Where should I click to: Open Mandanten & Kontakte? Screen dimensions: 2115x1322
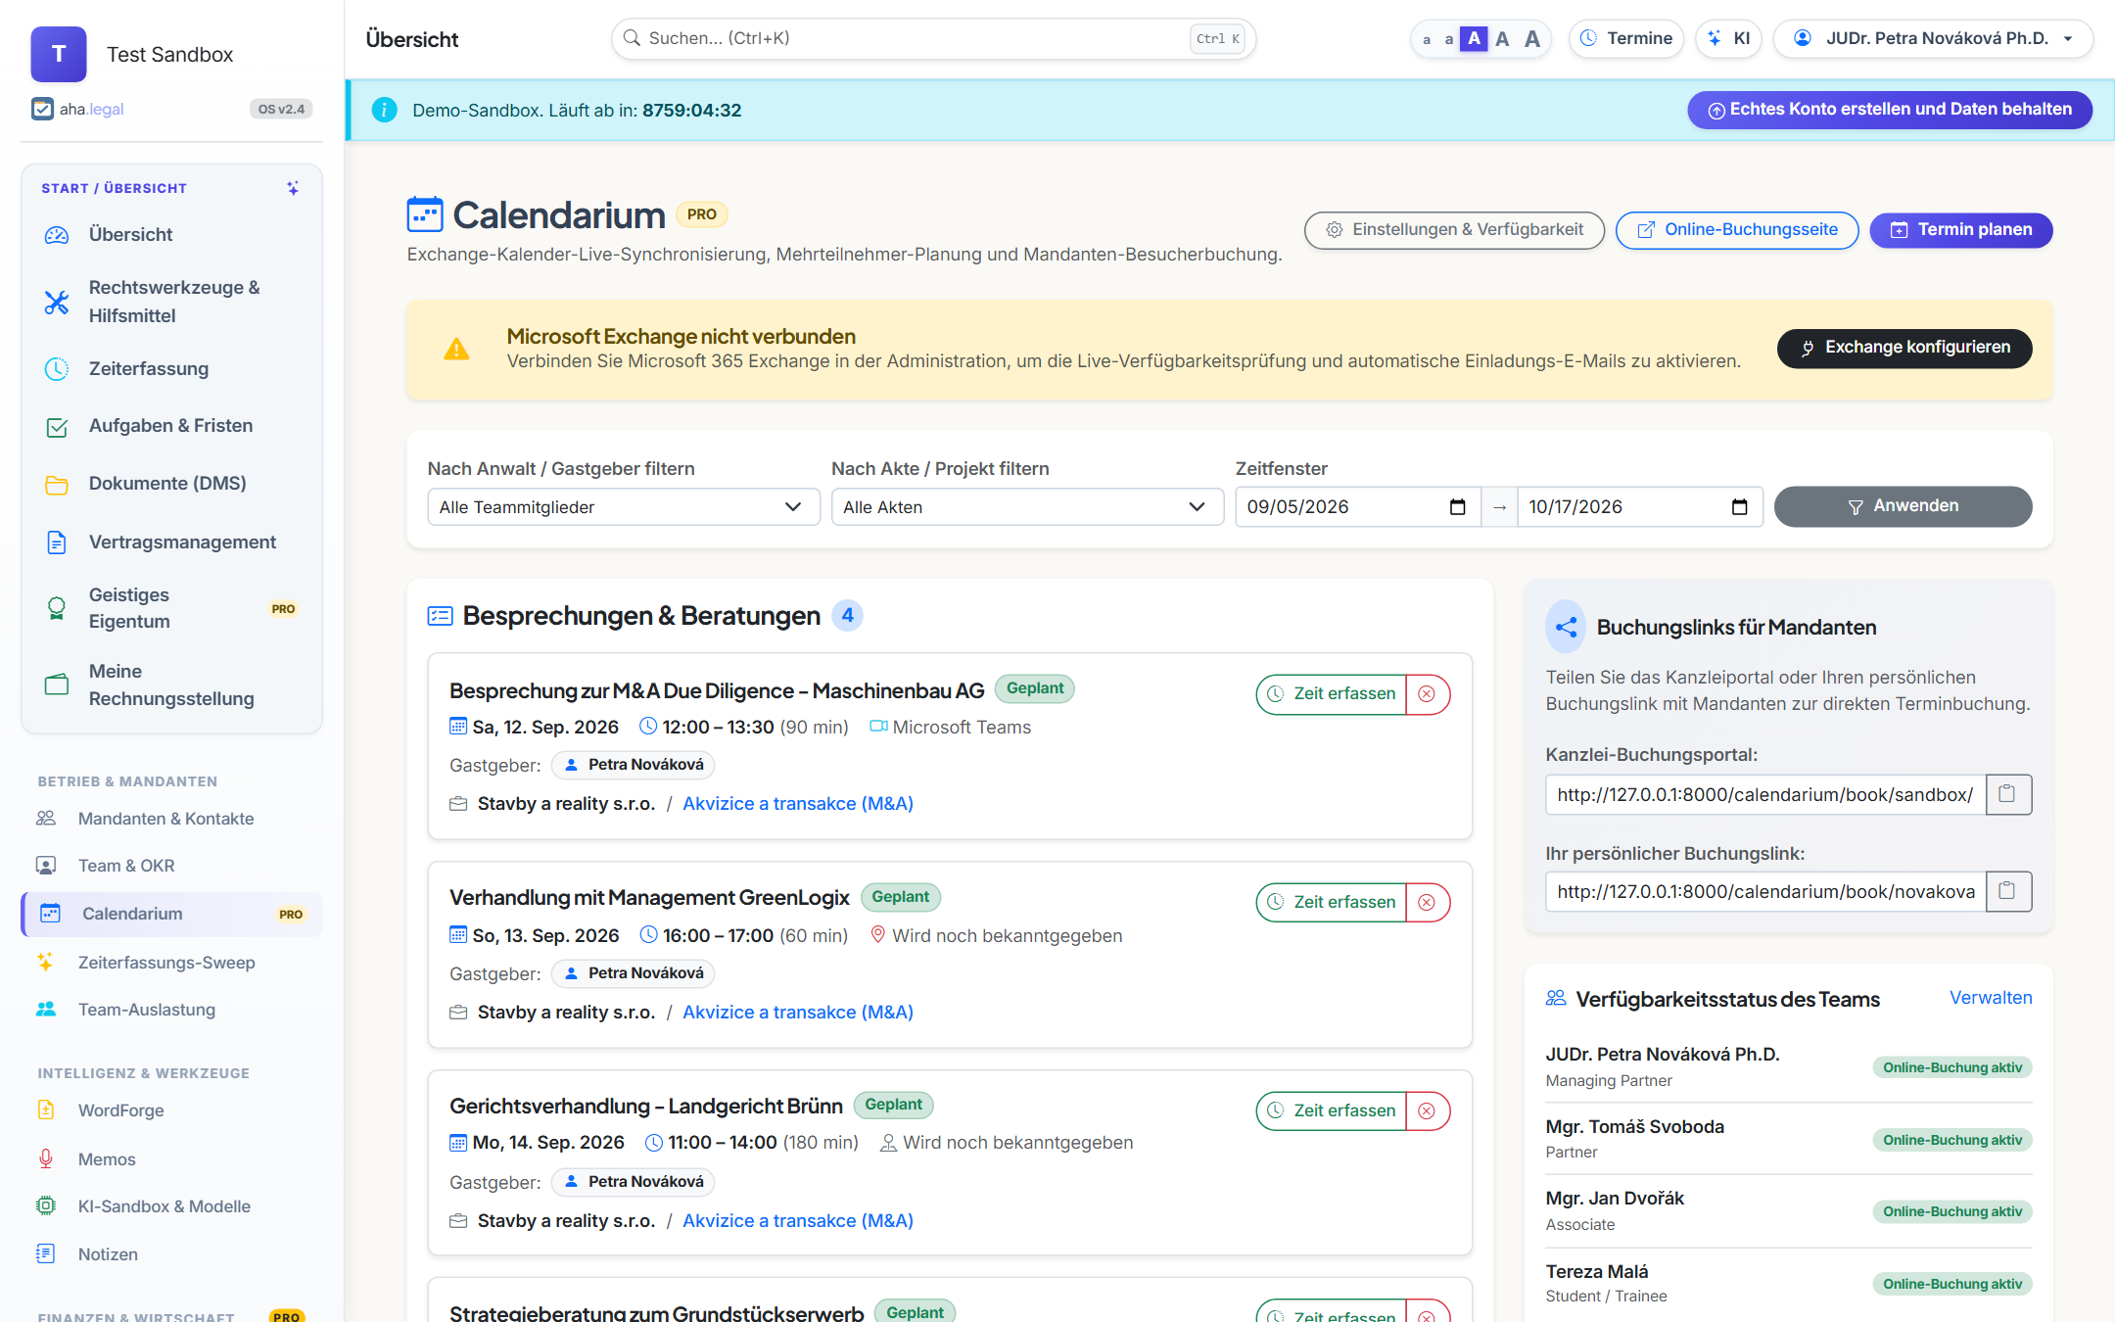(172, 819)
